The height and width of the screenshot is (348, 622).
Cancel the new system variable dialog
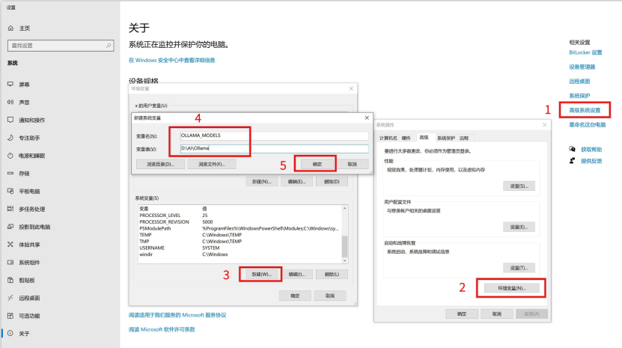point(353,164)
